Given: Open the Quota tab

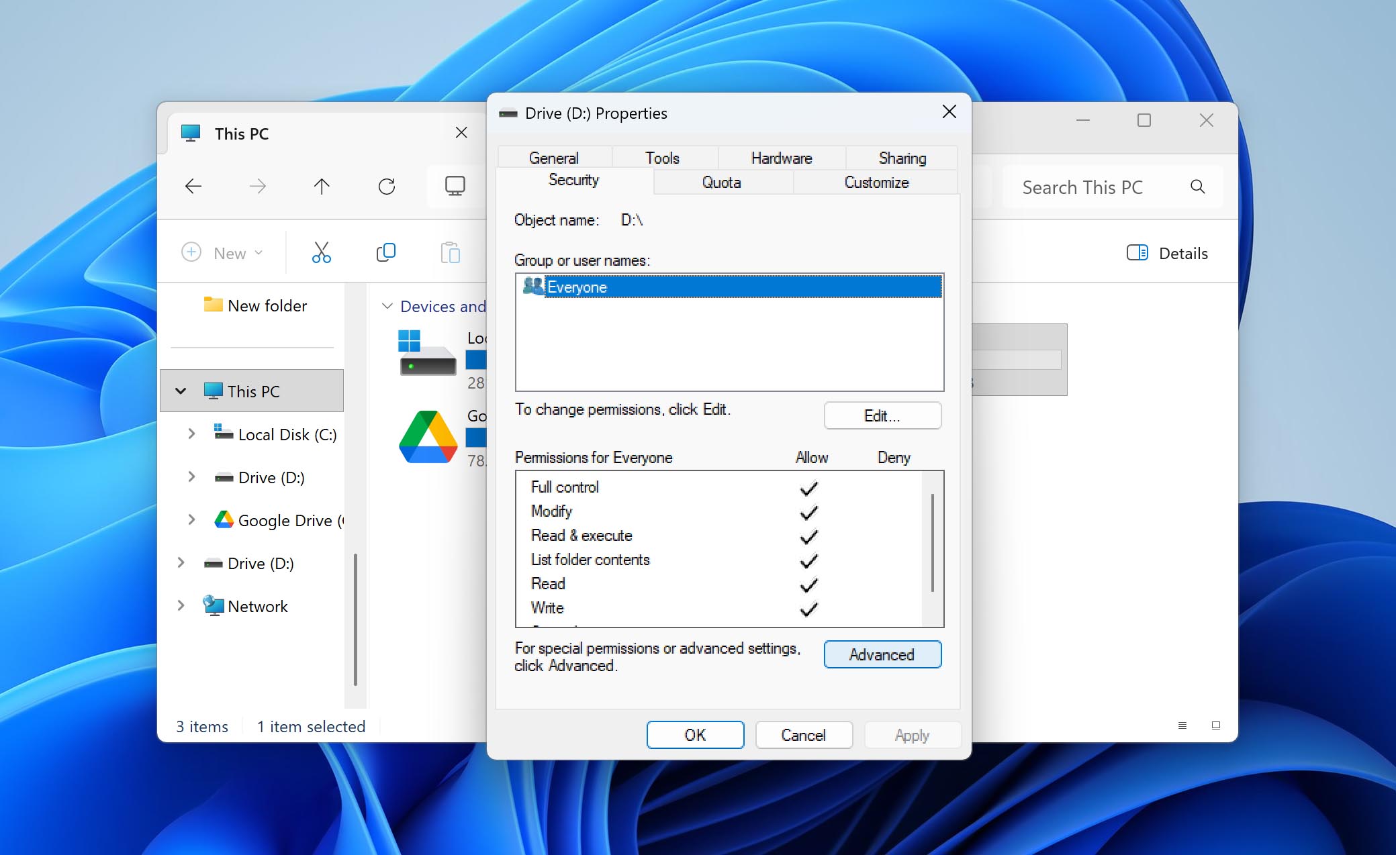Looking at the screenshot, I should (721, 182).
